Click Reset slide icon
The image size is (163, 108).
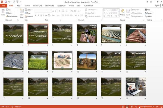coord(26,13)
